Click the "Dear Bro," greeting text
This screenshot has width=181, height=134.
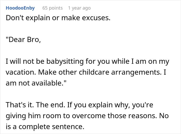23,40
